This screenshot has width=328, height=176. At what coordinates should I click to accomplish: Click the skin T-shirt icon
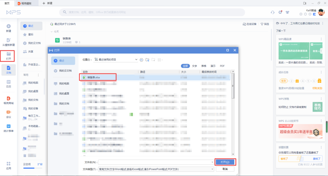click(x=287, y=12)
